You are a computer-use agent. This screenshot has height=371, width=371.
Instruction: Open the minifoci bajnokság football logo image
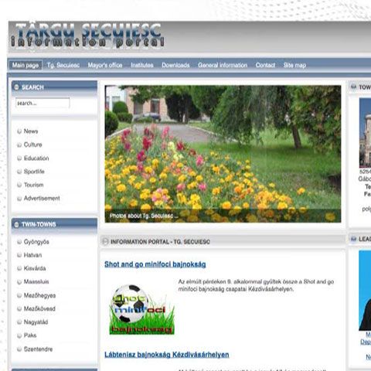(x=142, y=309)
